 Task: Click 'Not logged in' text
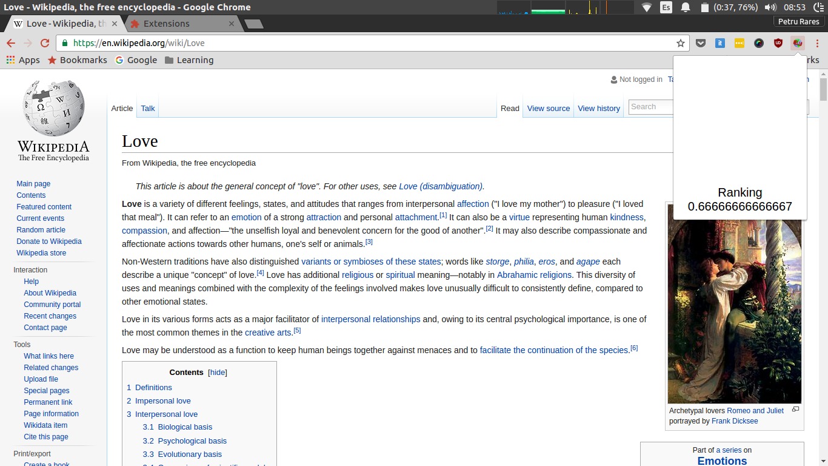click(x=641, y=79)
